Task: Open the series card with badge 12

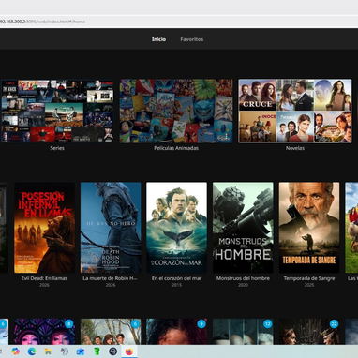Action: click(243, 332)
